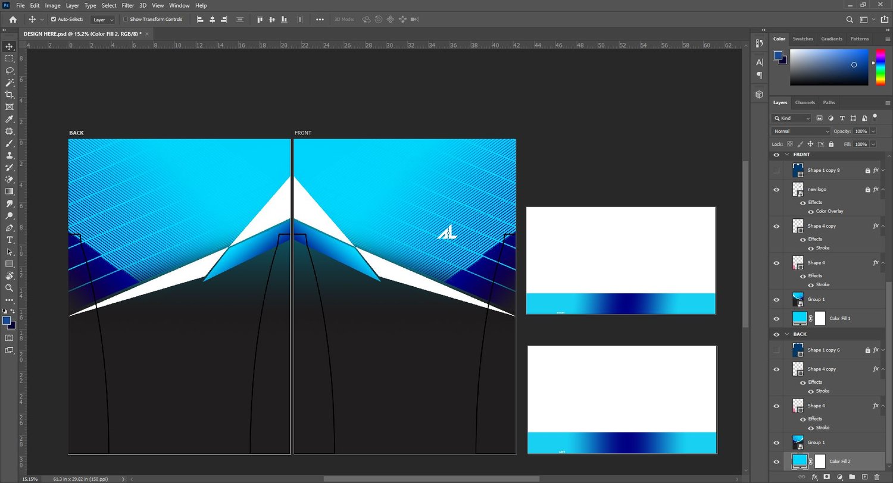Select the Gradient tool
This screenshot has height=483, width=893.
pos(9,192)
